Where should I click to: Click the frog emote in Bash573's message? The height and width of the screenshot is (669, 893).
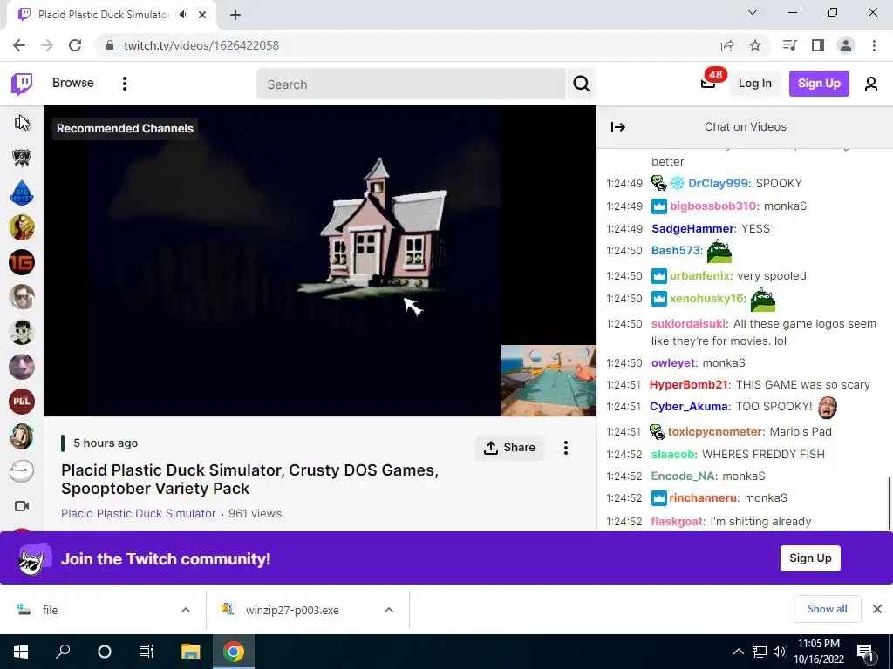tap(719, 252)
